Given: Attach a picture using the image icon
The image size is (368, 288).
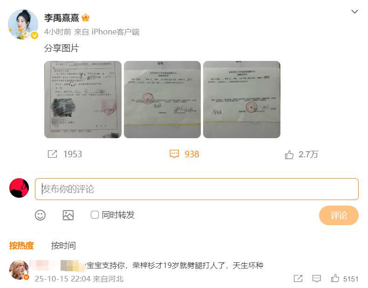Looking at the screenshot, I should click(68, 215).
